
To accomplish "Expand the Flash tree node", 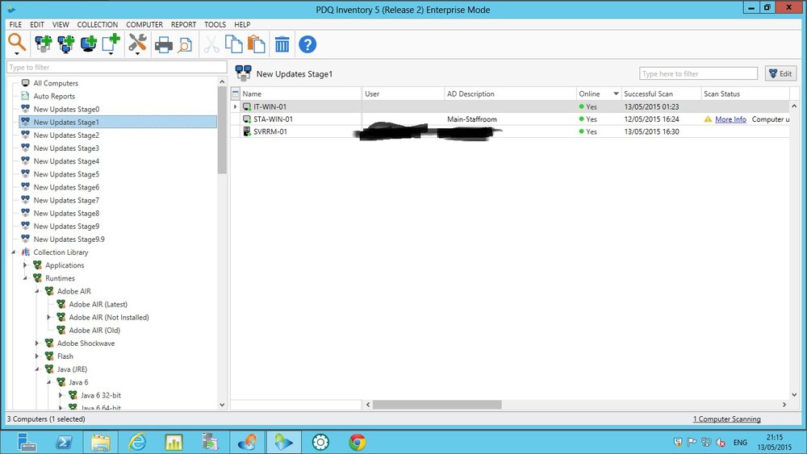I will coord(37,356).
